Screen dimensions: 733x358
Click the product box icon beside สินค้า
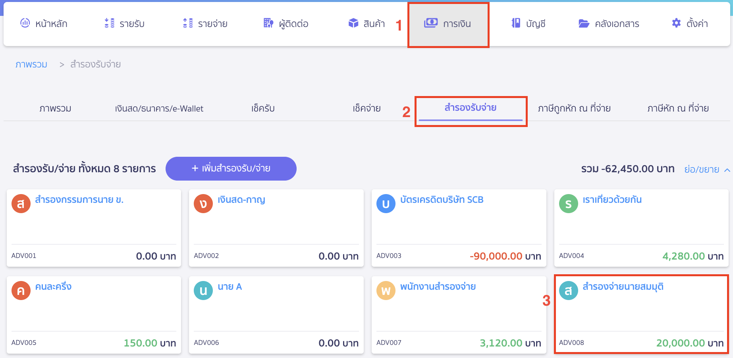[353, 23]
